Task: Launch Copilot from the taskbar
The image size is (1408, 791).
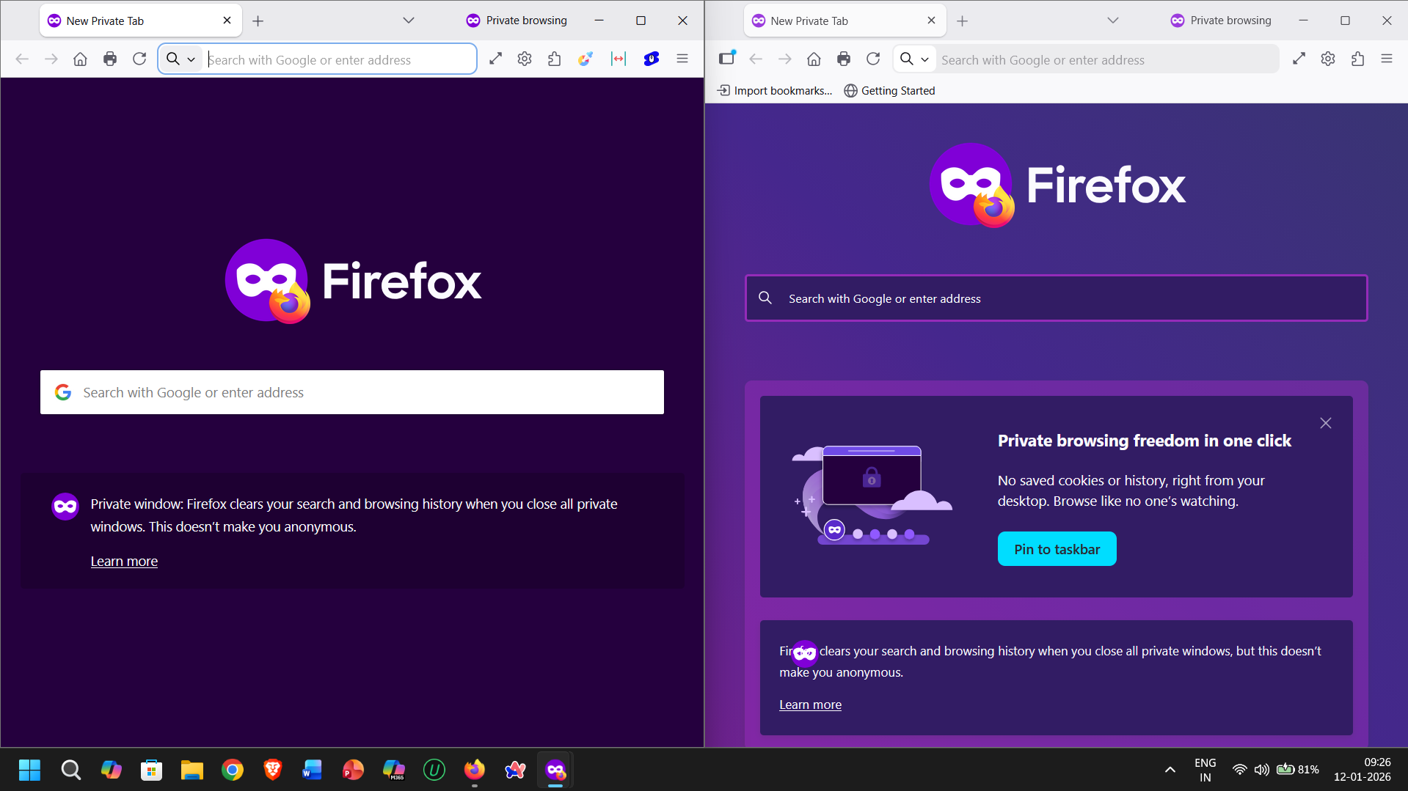Action: click(112, 770)
